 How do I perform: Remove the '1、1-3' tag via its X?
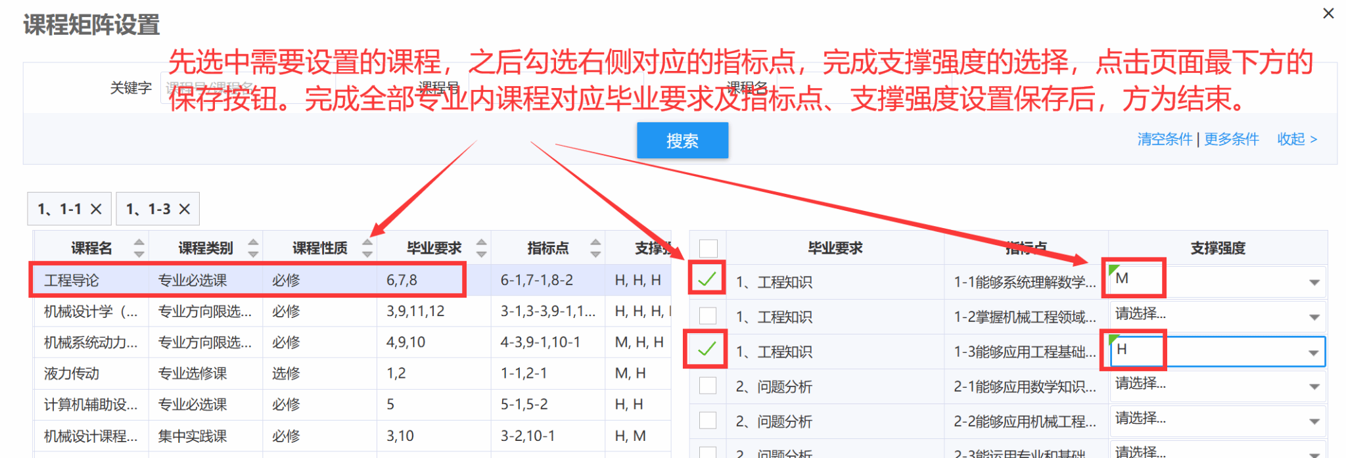pyautogui.click(x=185, y=209)
